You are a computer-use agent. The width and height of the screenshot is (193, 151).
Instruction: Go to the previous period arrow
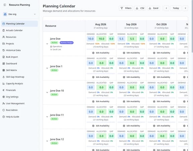pyautogui.click(x=166, y=8)
